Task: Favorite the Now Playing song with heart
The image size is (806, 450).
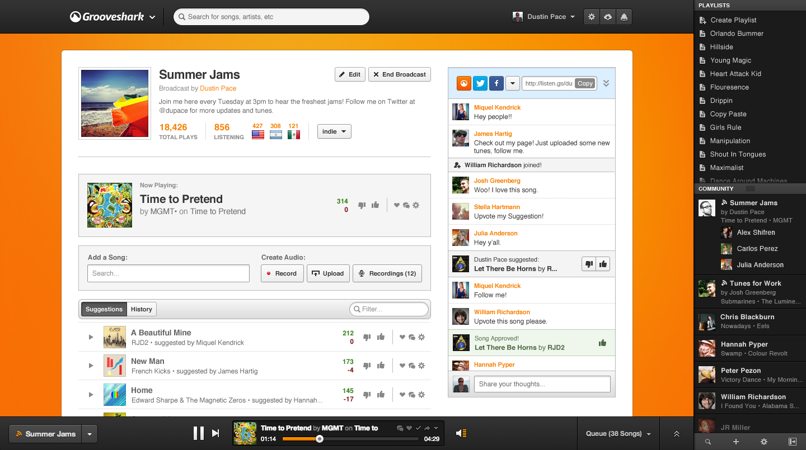Action: tap(397, 205)
